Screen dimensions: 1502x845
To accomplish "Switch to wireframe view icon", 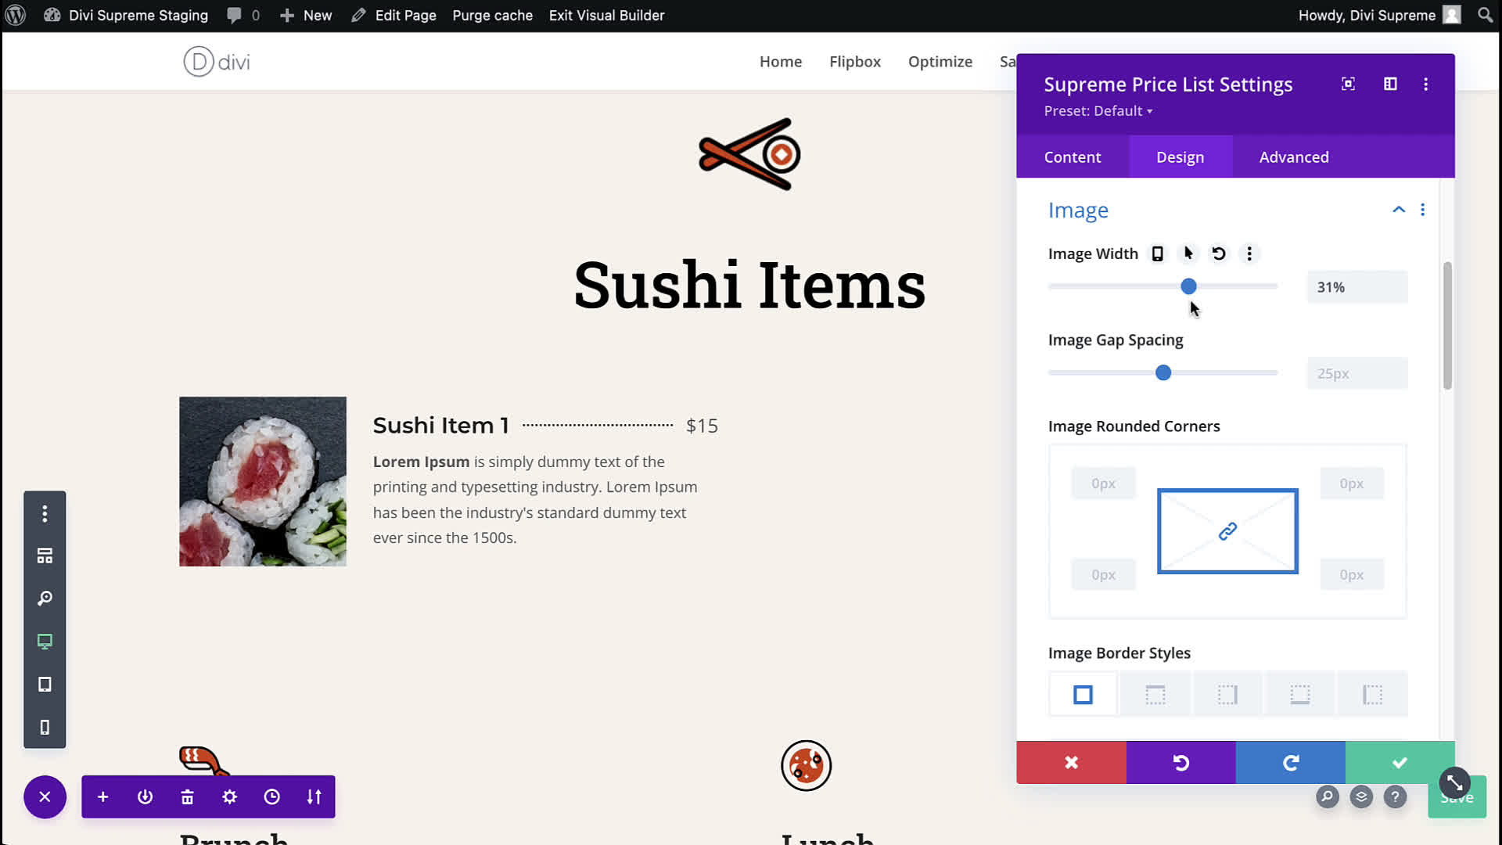I will click(45, 556).
